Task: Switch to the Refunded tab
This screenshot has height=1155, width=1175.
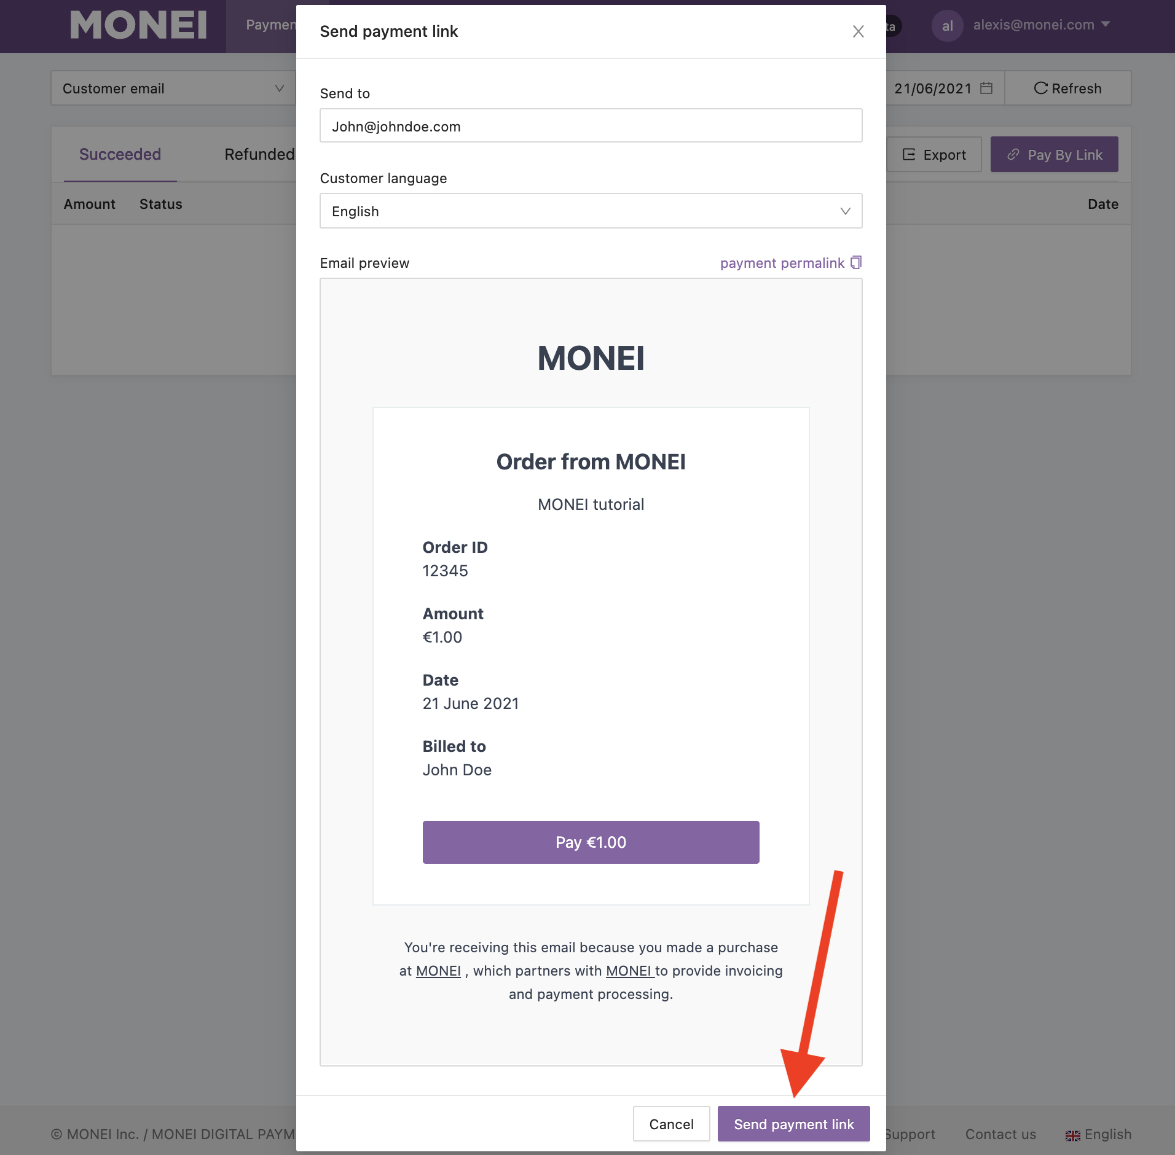Action: pyautogui.click(x=259, y=154)
